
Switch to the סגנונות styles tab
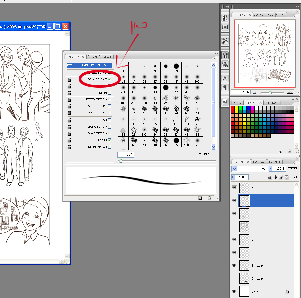pos(272,103)
